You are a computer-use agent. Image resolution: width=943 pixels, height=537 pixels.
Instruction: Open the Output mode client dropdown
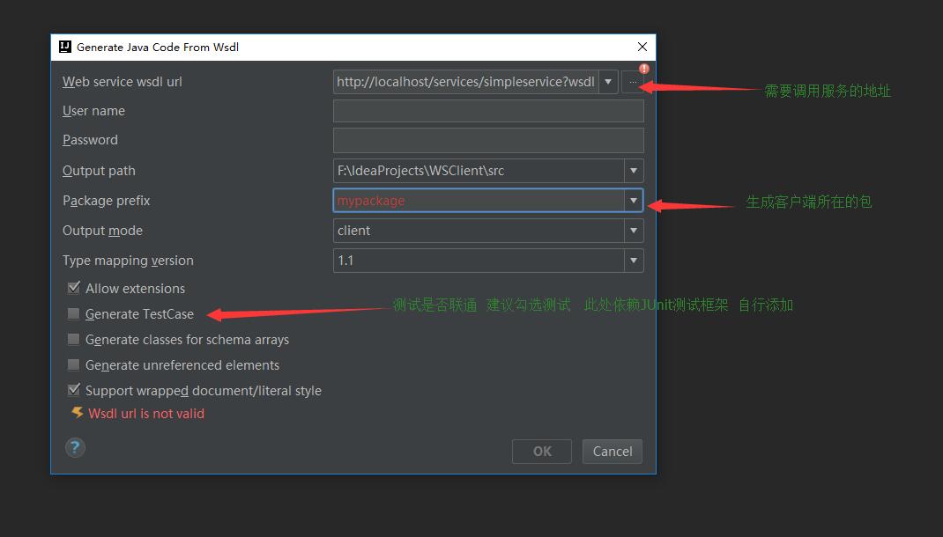click(x=488, y=231)
